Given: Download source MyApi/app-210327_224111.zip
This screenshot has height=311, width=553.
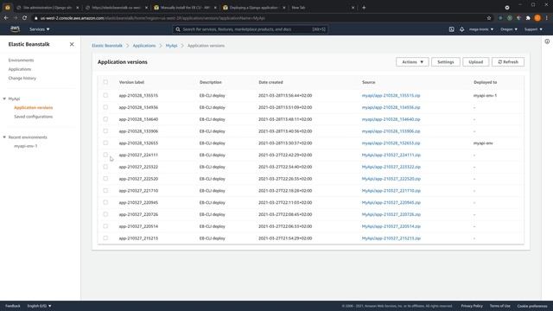Looking at the screenshot, I should [391, 155].
